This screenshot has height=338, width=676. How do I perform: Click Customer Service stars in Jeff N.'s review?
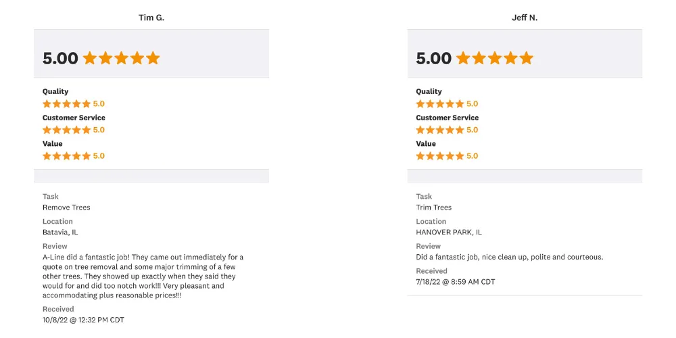(x=440, y=130)
